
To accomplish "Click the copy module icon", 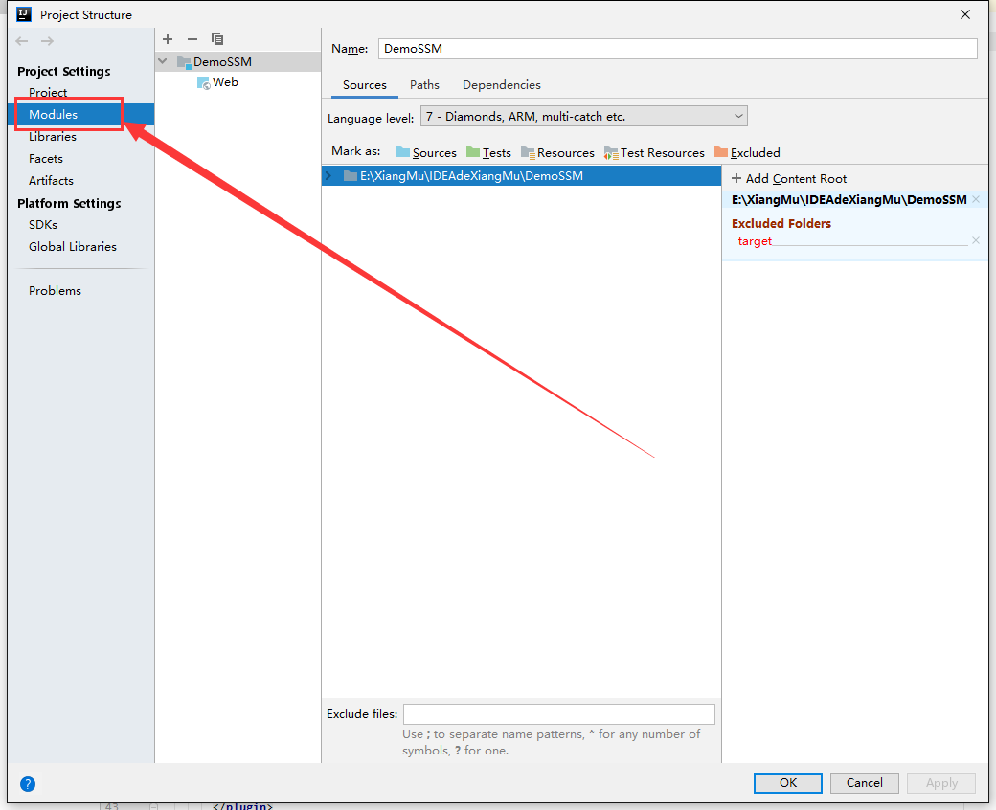I will click(x=217, y=39).
